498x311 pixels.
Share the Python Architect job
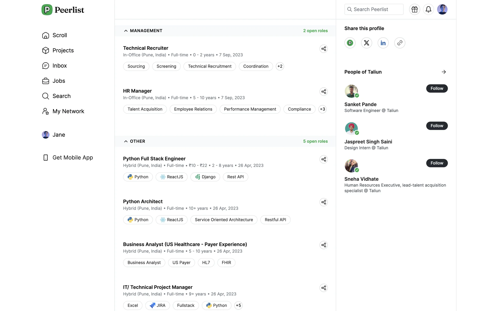tap(323, 202)
